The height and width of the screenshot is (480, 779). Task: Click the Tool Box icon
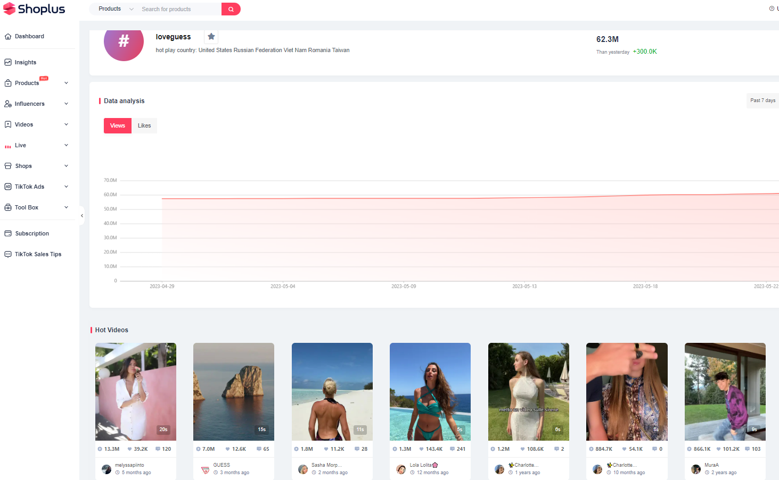[x=8, y=207]
